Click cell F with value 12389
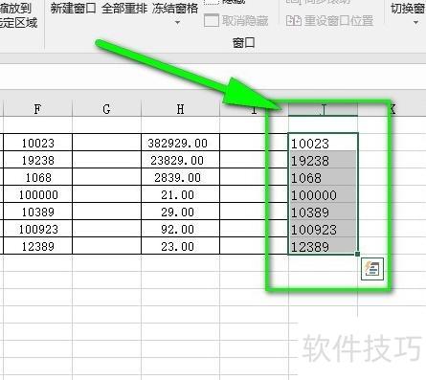 coord(38,246)
